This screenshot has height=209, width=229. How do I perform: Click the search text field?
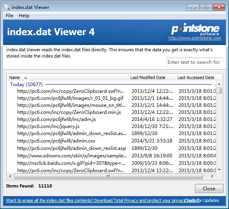(195, 62)
